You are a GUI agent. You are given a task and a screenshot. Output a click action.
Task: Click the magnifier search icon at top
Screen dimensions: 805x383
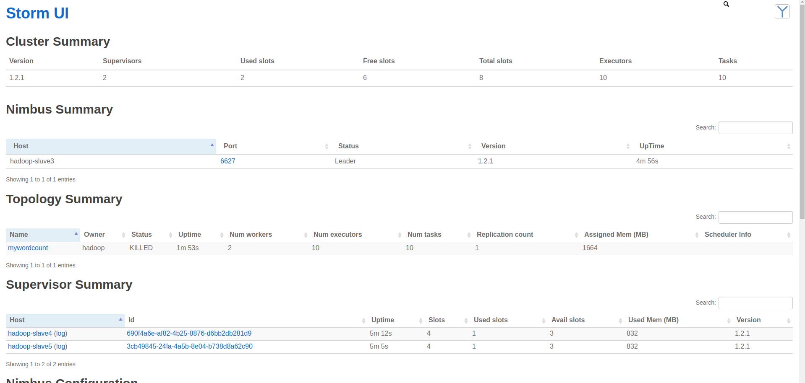(726, 4)
